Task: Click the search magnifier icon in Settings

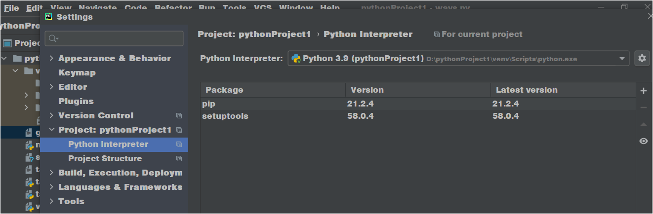Action: point(53,38)
